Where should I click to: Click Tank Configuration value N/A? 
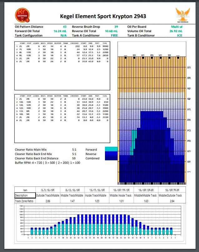[x=63, y=35]
